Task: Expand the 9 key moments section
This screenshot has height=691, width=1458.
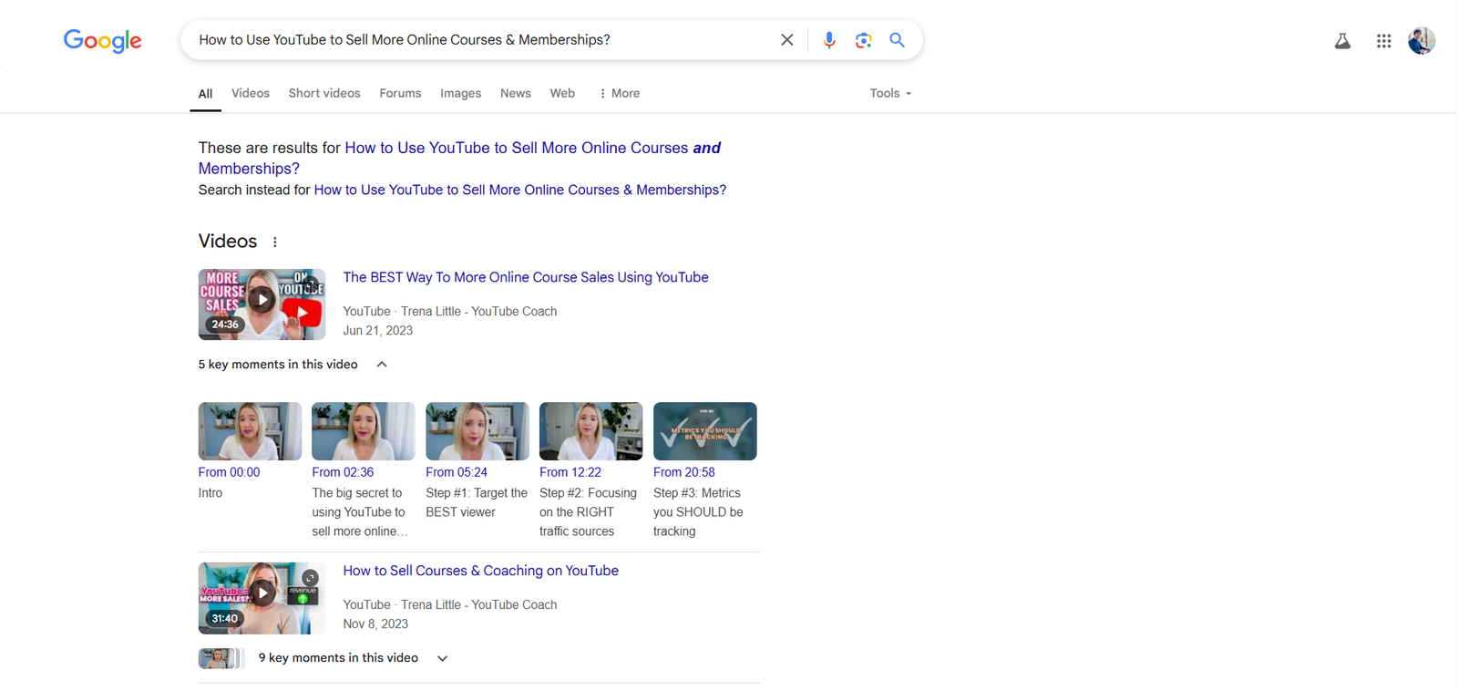Action: (x=442, y=658)
